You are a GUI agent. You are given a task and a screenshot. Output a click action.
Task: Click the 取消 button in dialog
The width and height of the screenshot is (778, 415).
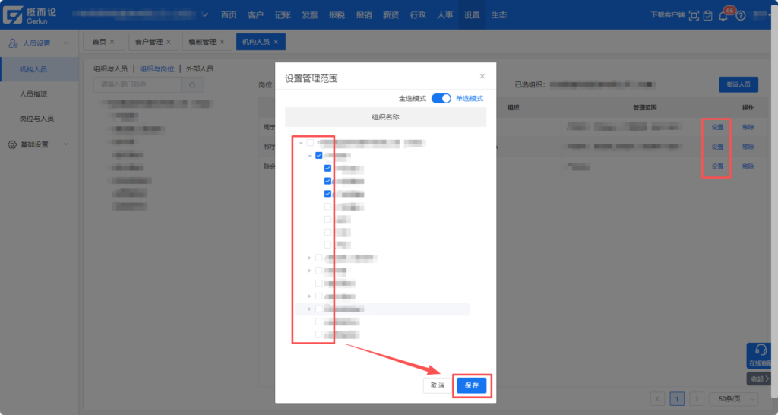click(436, 385)
